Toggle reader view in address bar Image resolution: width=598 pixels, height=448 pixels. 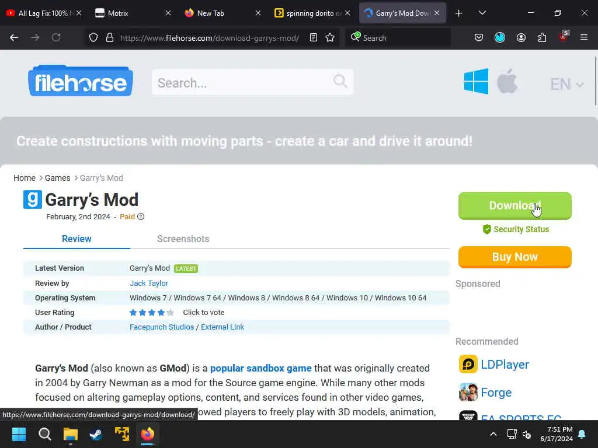point(314,37)
